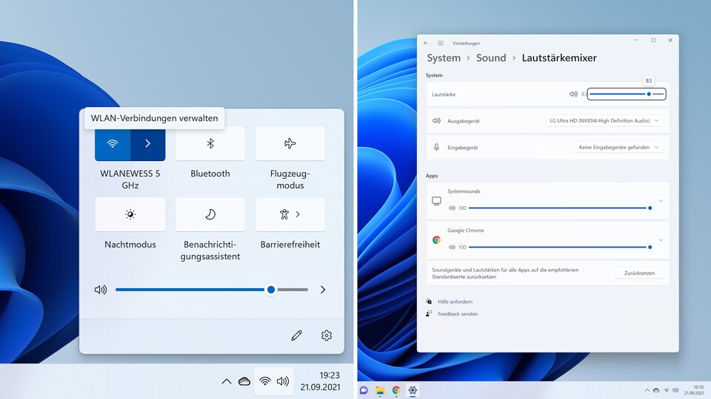
Task: Click the Zurücksetzen button
Action: [x=639, y=273]
